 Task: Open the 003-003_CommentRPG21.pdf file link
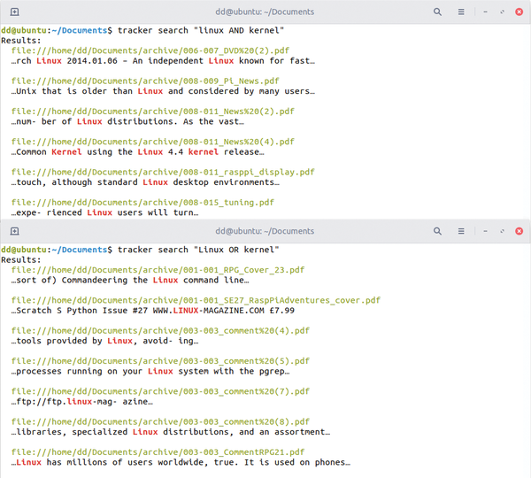[x=158, y=452]
